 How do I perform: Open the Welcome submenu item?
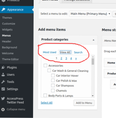tap(8, 53)
